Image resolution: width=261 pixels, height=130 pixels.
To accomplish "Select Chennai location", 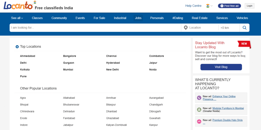I will pyautogui.click(x=111, y=56).
